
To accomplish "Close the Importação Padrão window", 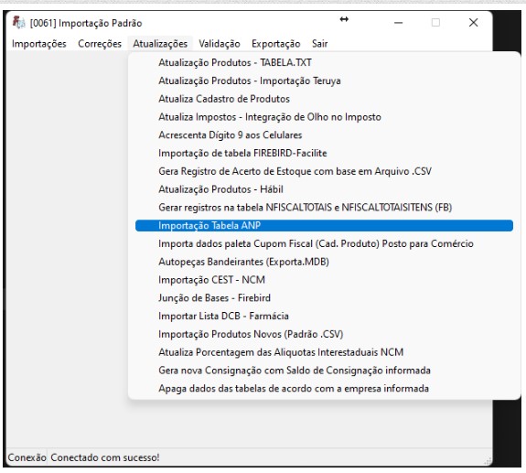I will [x=473, y=23].
